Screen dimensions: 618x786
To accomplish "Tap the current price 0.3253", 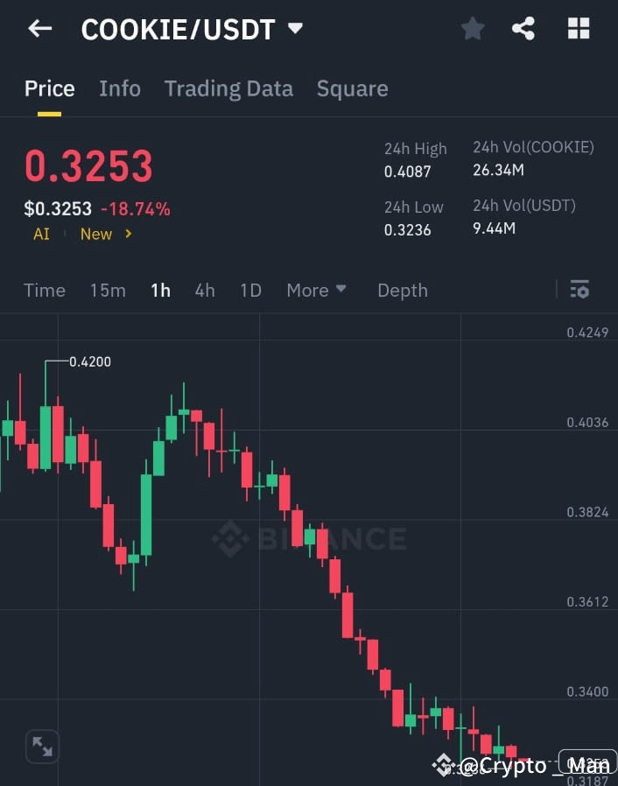I will pos(88,165).
